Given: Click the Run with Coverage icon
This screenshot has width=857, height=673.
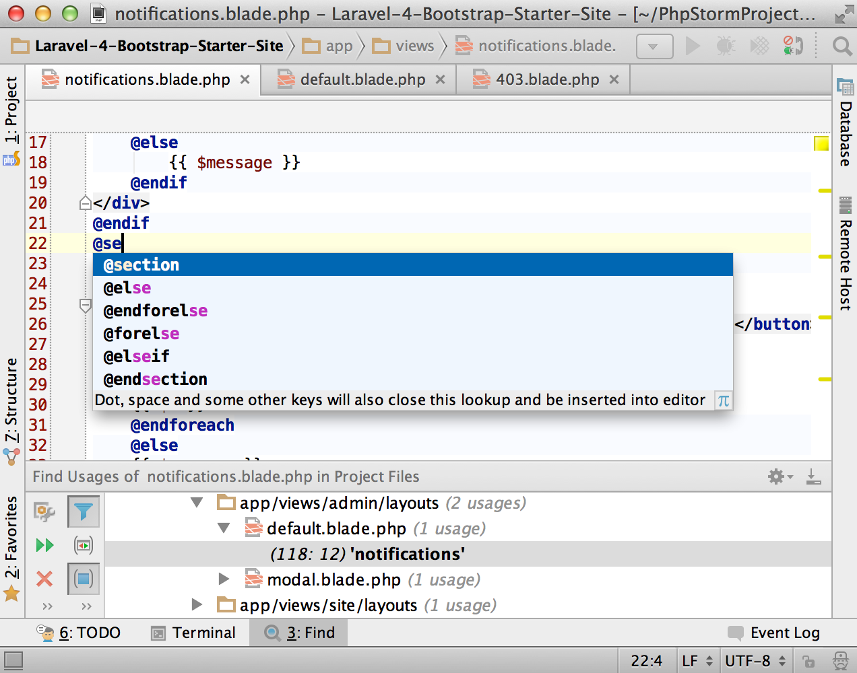Looking at the screenshot, I should [x=759, y=46].
